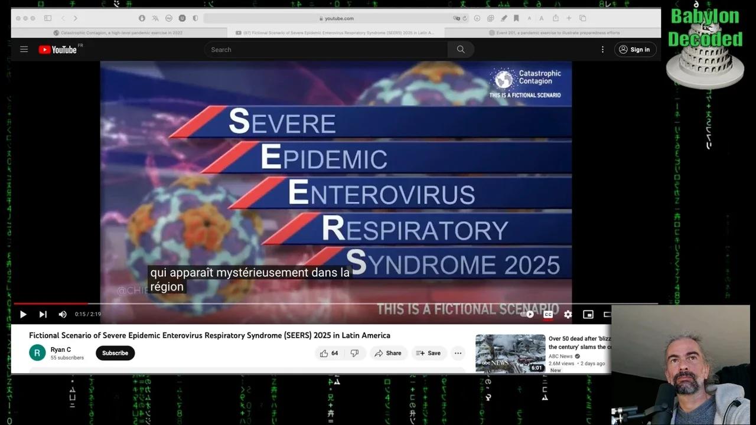Viewport: 756px width, 425px height.
Task: Open YouTube three-dot settings menu
Action: click(602, 50)
